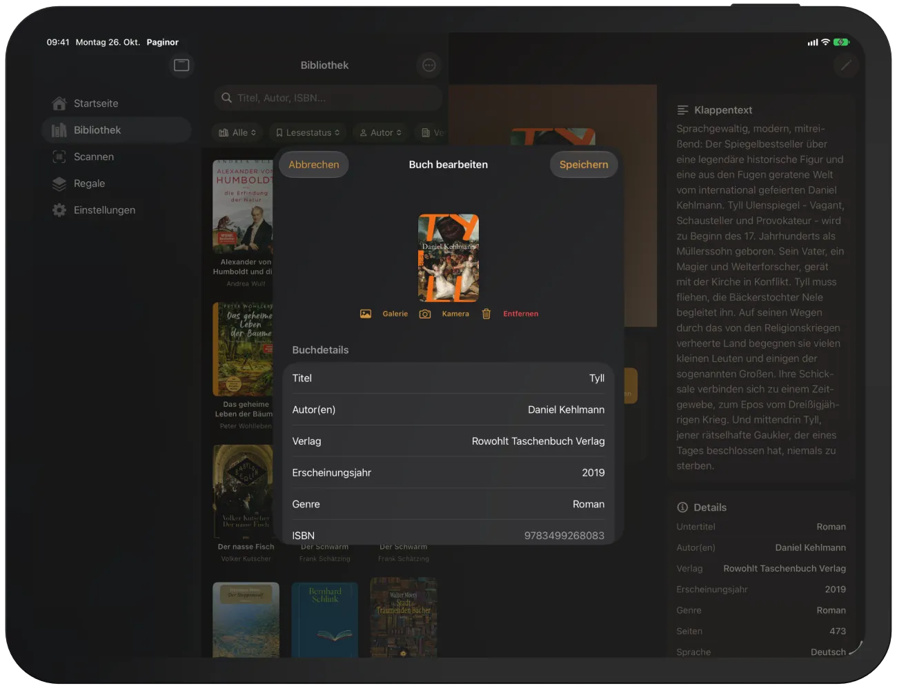Select Startseite in the sidebar
The image size is (897, 688).
[x=116, y=103]
